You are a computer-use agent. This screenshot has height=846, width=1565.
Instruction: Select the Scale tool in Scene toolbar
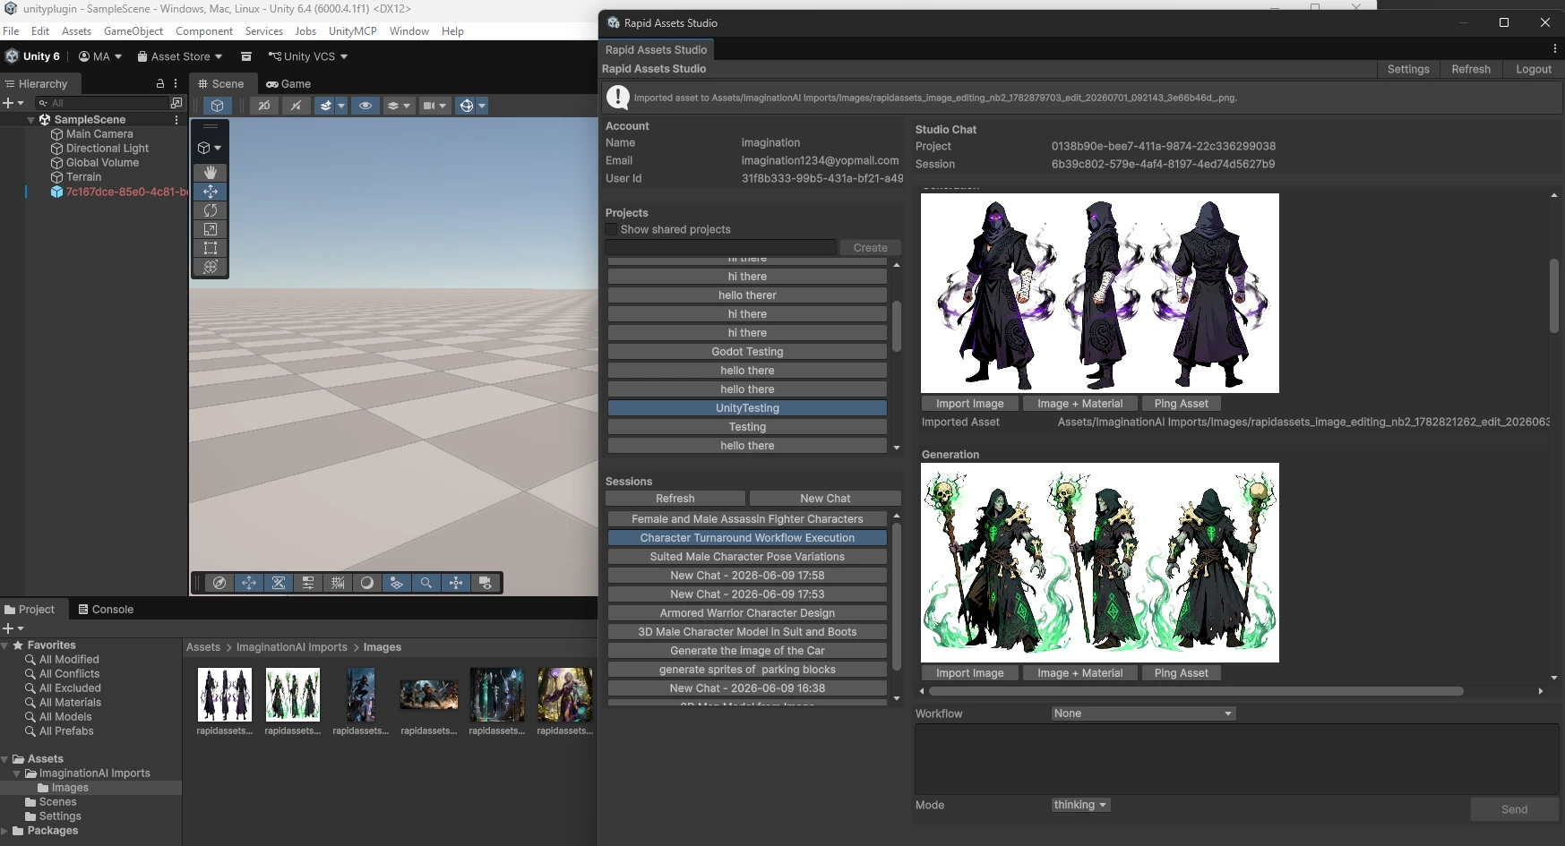[x=211, y=229]
